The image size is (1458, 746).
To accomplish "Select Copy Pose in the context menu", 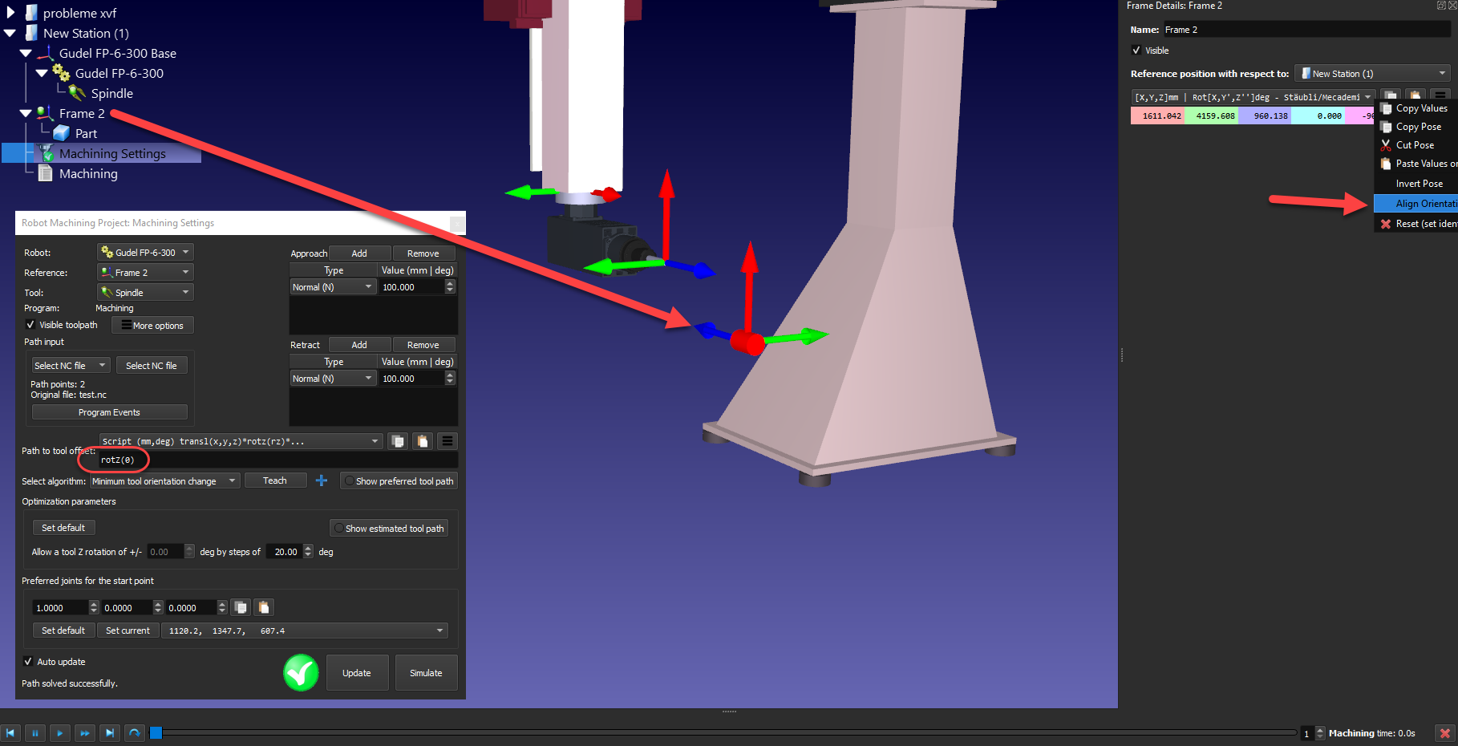I will 1418,127.
